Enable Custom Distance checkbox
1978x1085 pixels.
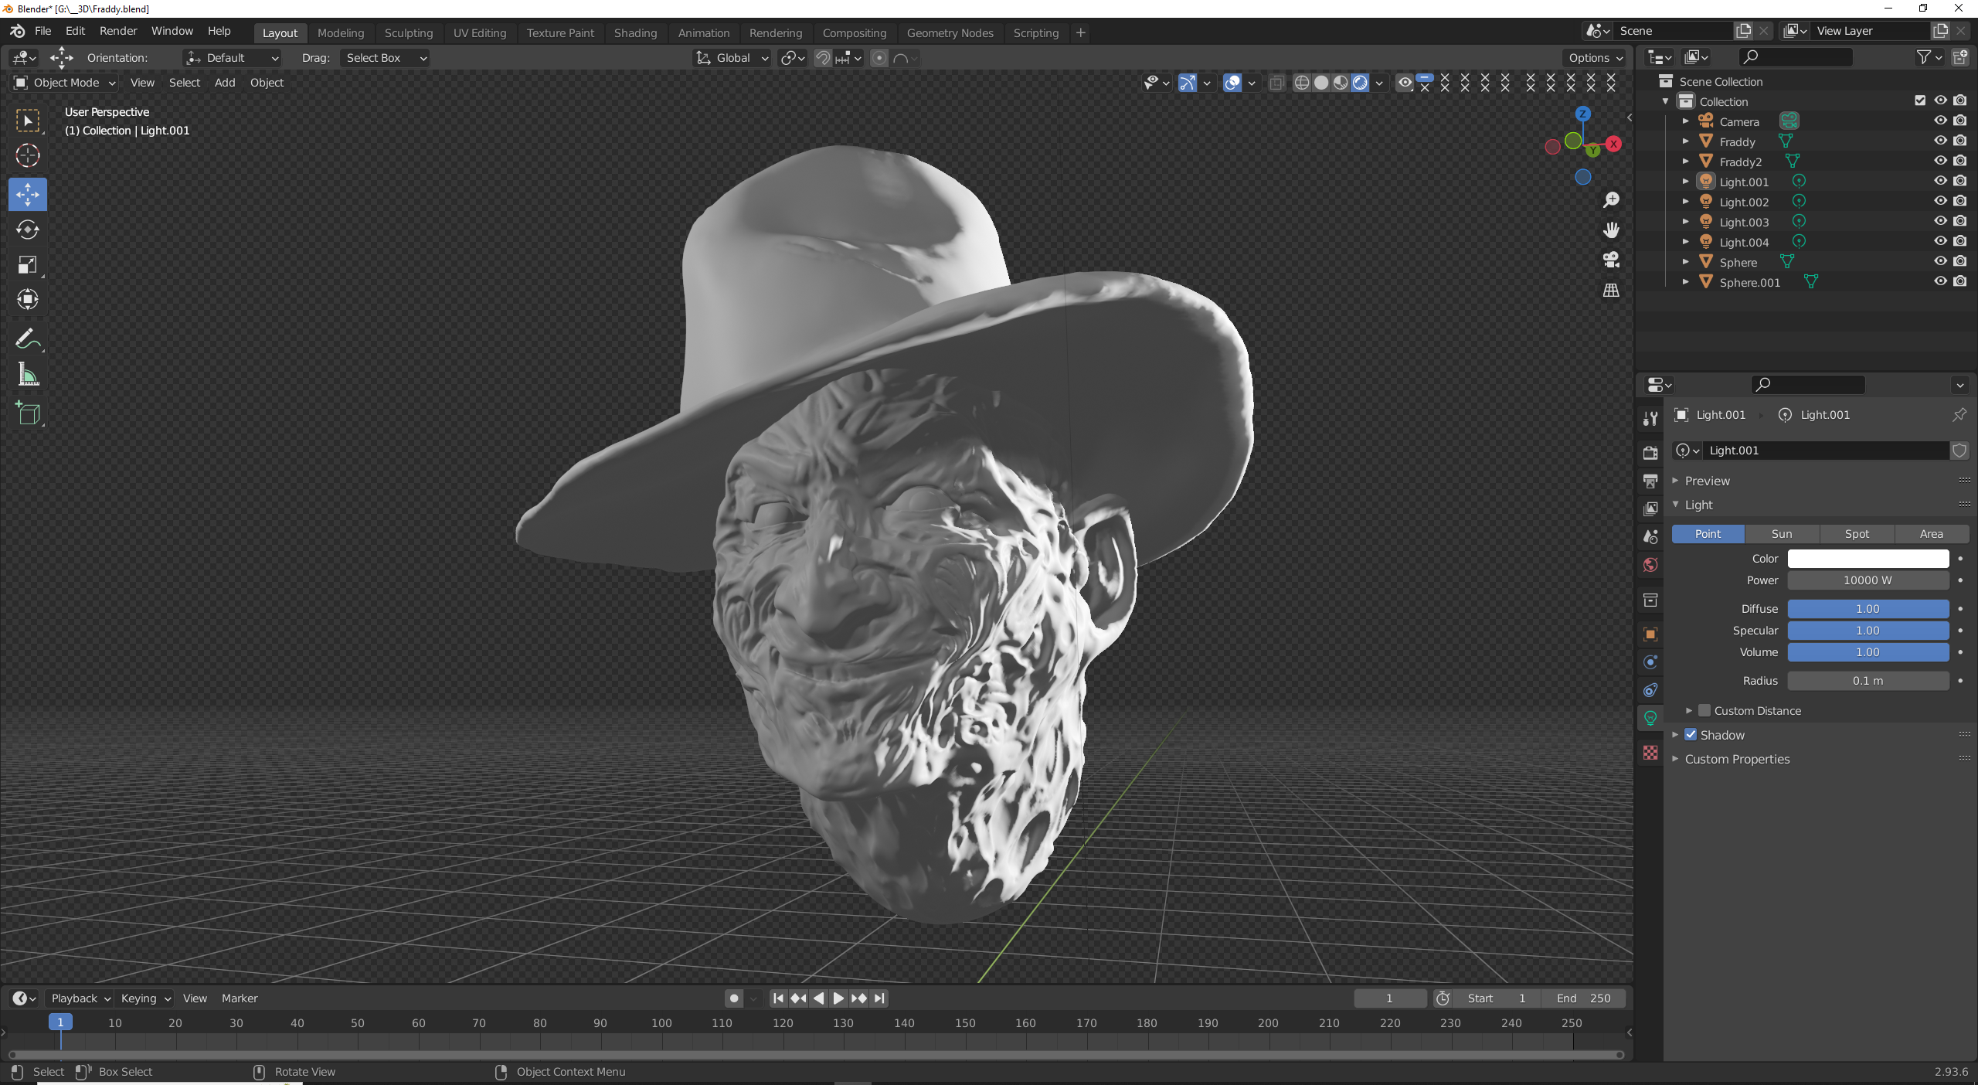(x=1704, y=711)
